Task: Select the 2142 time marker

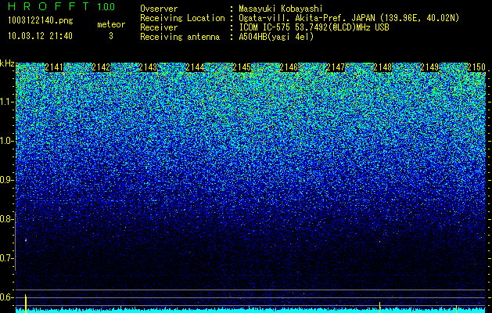Action: coord(101,67)
